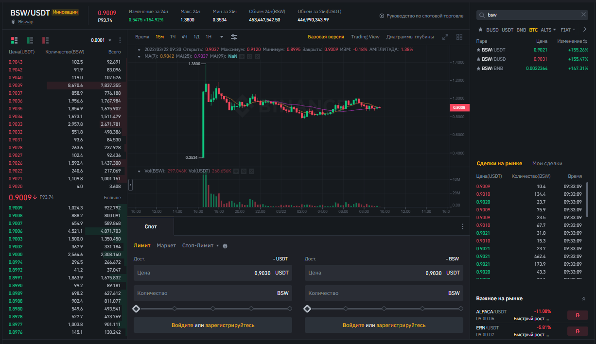Set buy slider to the 50% marker
Image resolution: width=596 pixels, height=344 pixels.
pyautogui.click(x=213, y=309)
